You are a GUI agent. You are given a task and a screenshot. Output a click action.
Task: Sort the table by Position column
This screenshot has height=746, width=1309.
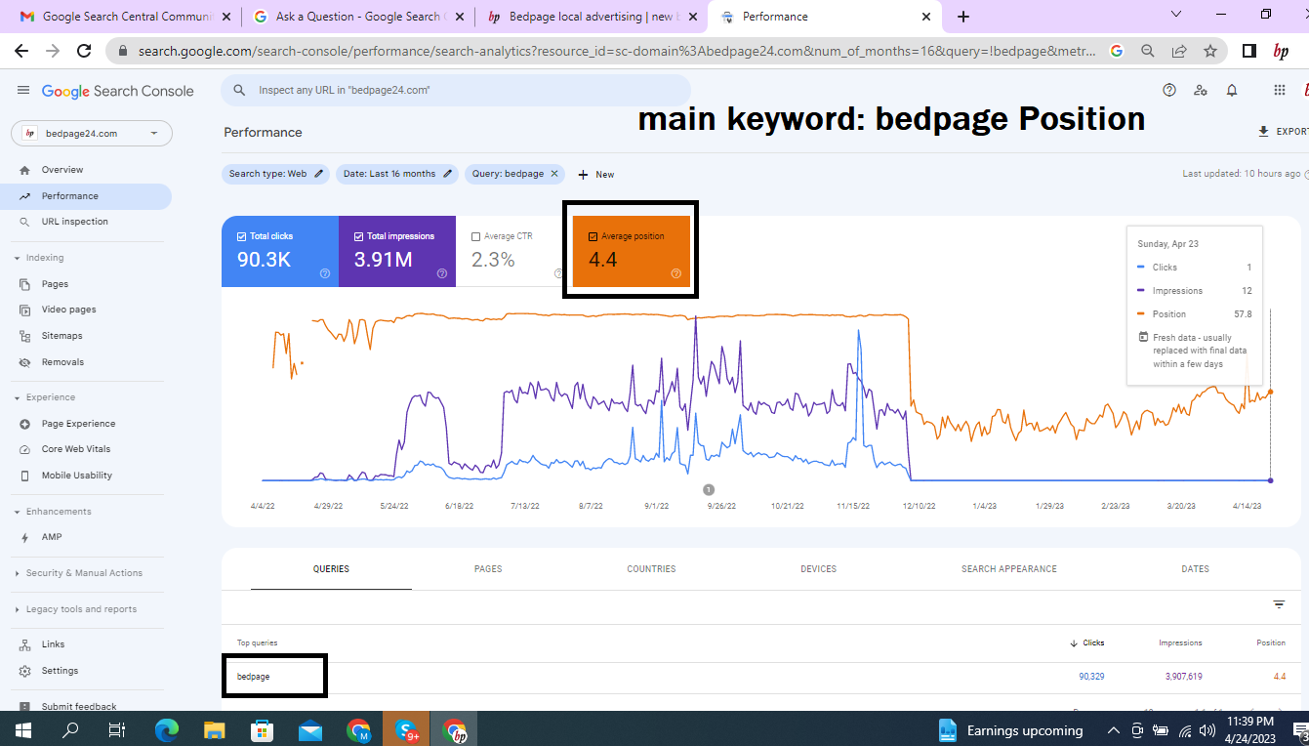pos(1271,642)
